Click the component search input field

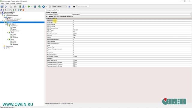83,6
